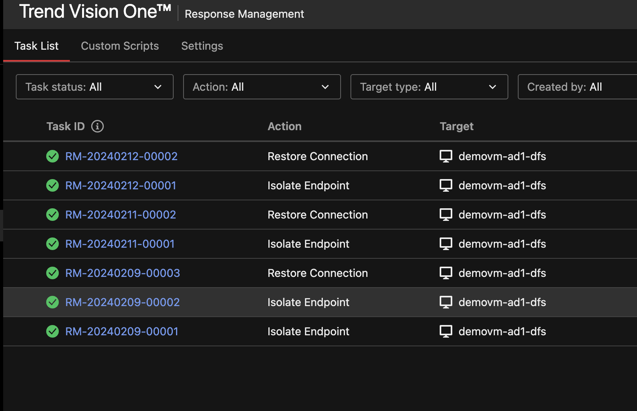This screenshot has width=637, height=411.
Task: Open the Settings tab
Action: pos(202,46)
